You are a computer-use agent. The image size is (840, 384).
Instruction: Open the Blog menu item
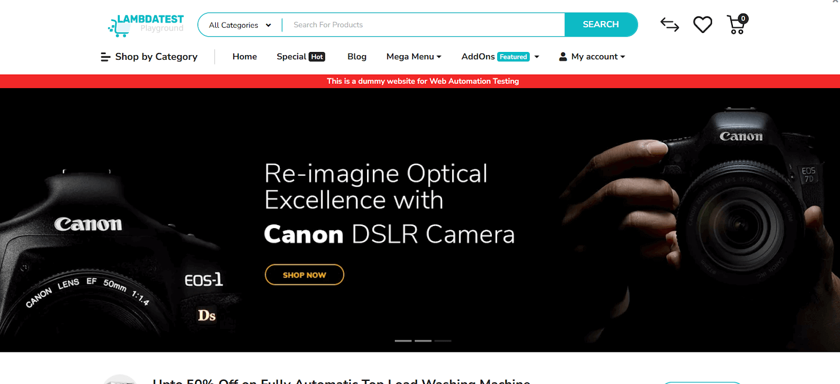coord(357,57)
